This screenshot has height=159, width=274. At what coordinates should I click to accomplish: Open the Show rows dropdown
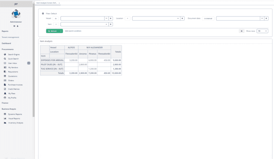click(x=262, y=31)
